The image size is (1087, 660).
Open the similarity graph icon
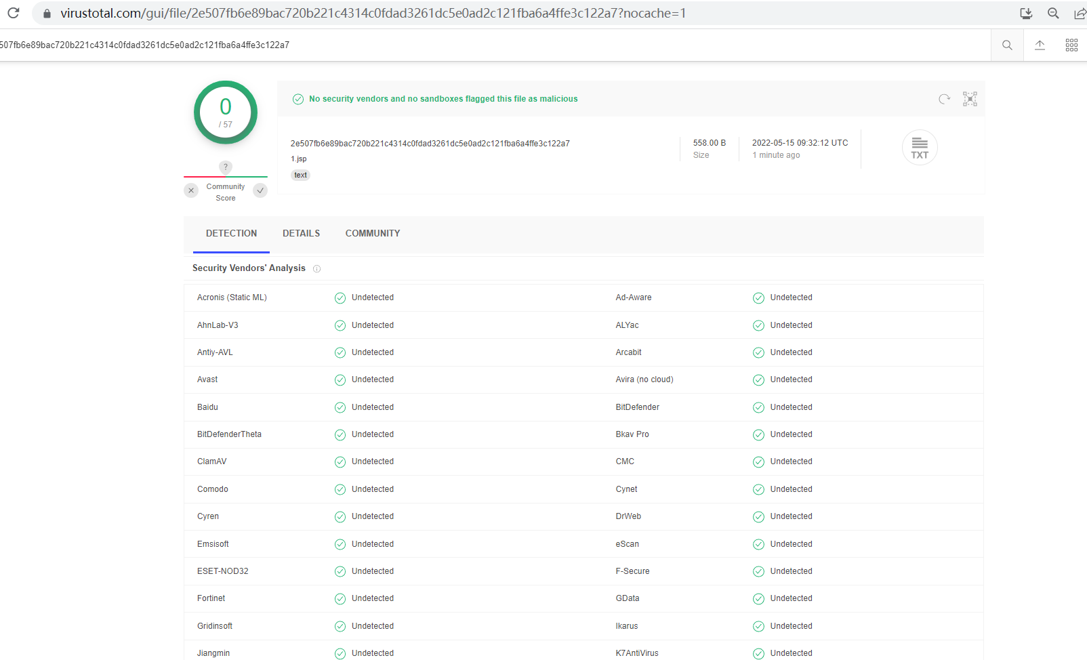coord(970,99)
